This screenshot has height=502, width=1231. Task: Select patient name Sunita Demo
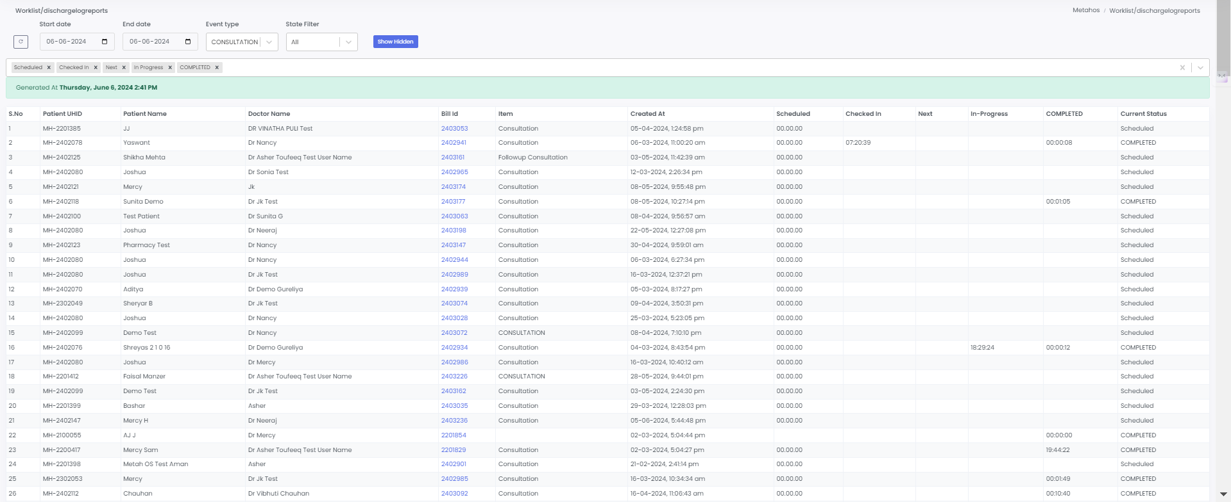[143, 201]
